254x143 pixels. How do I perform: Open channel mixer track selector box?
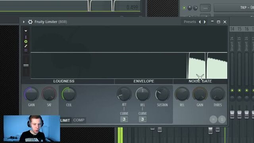click(205, 8)
